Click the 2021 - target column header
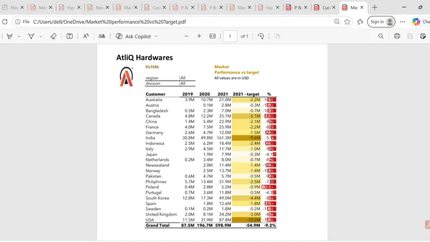Screen dimensions: 430x242 coord(246,94)
